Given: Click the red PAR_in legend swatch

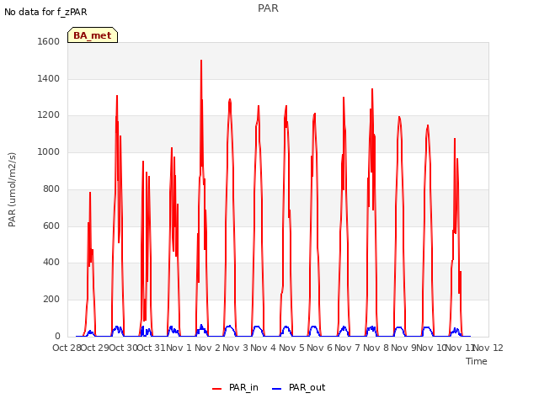Looking at the screenshot, I should tap(217, 389).
